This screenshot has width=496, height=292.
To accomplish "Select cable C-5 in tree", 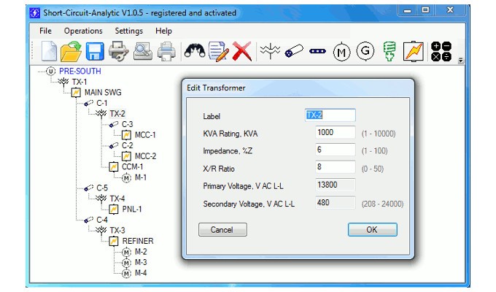I will pos(102,188).
